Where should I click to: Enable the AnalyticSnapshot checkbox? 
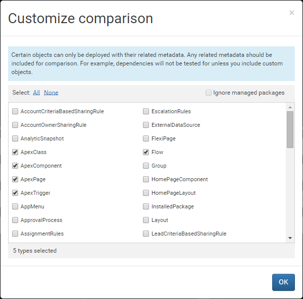point(15,138)
